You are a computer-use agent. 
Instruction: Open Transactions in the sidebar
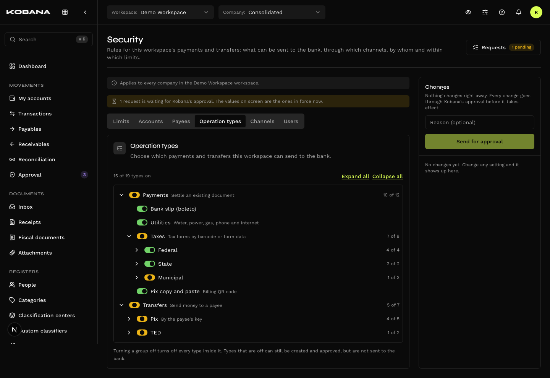(x=49, y=114)
